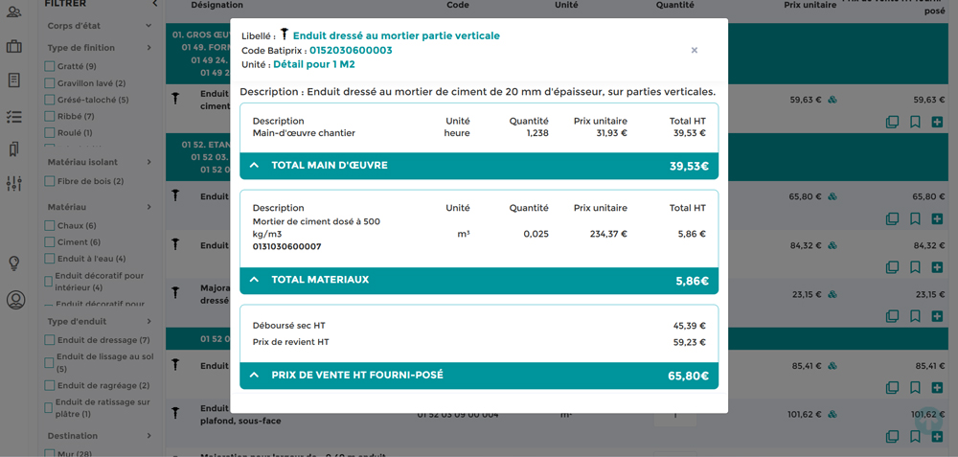
Task: Check the Roulé (1) filter
Action: tap(50, 132)
